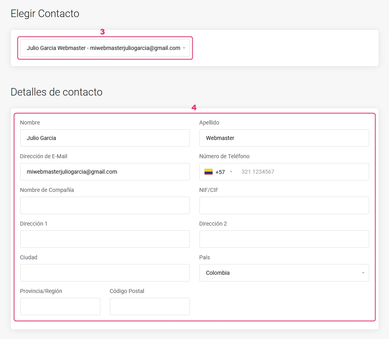Focus the Dirección de E-Mail input
Image resolution: width=389 pixels, height=339 pixels.
tap(105, 172)
